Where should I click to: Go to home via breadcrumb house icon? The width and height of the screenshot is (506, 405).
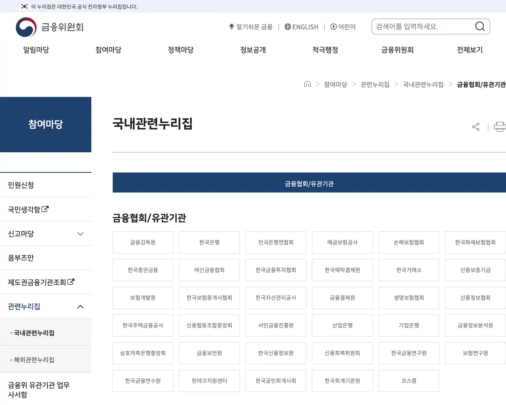308,84
